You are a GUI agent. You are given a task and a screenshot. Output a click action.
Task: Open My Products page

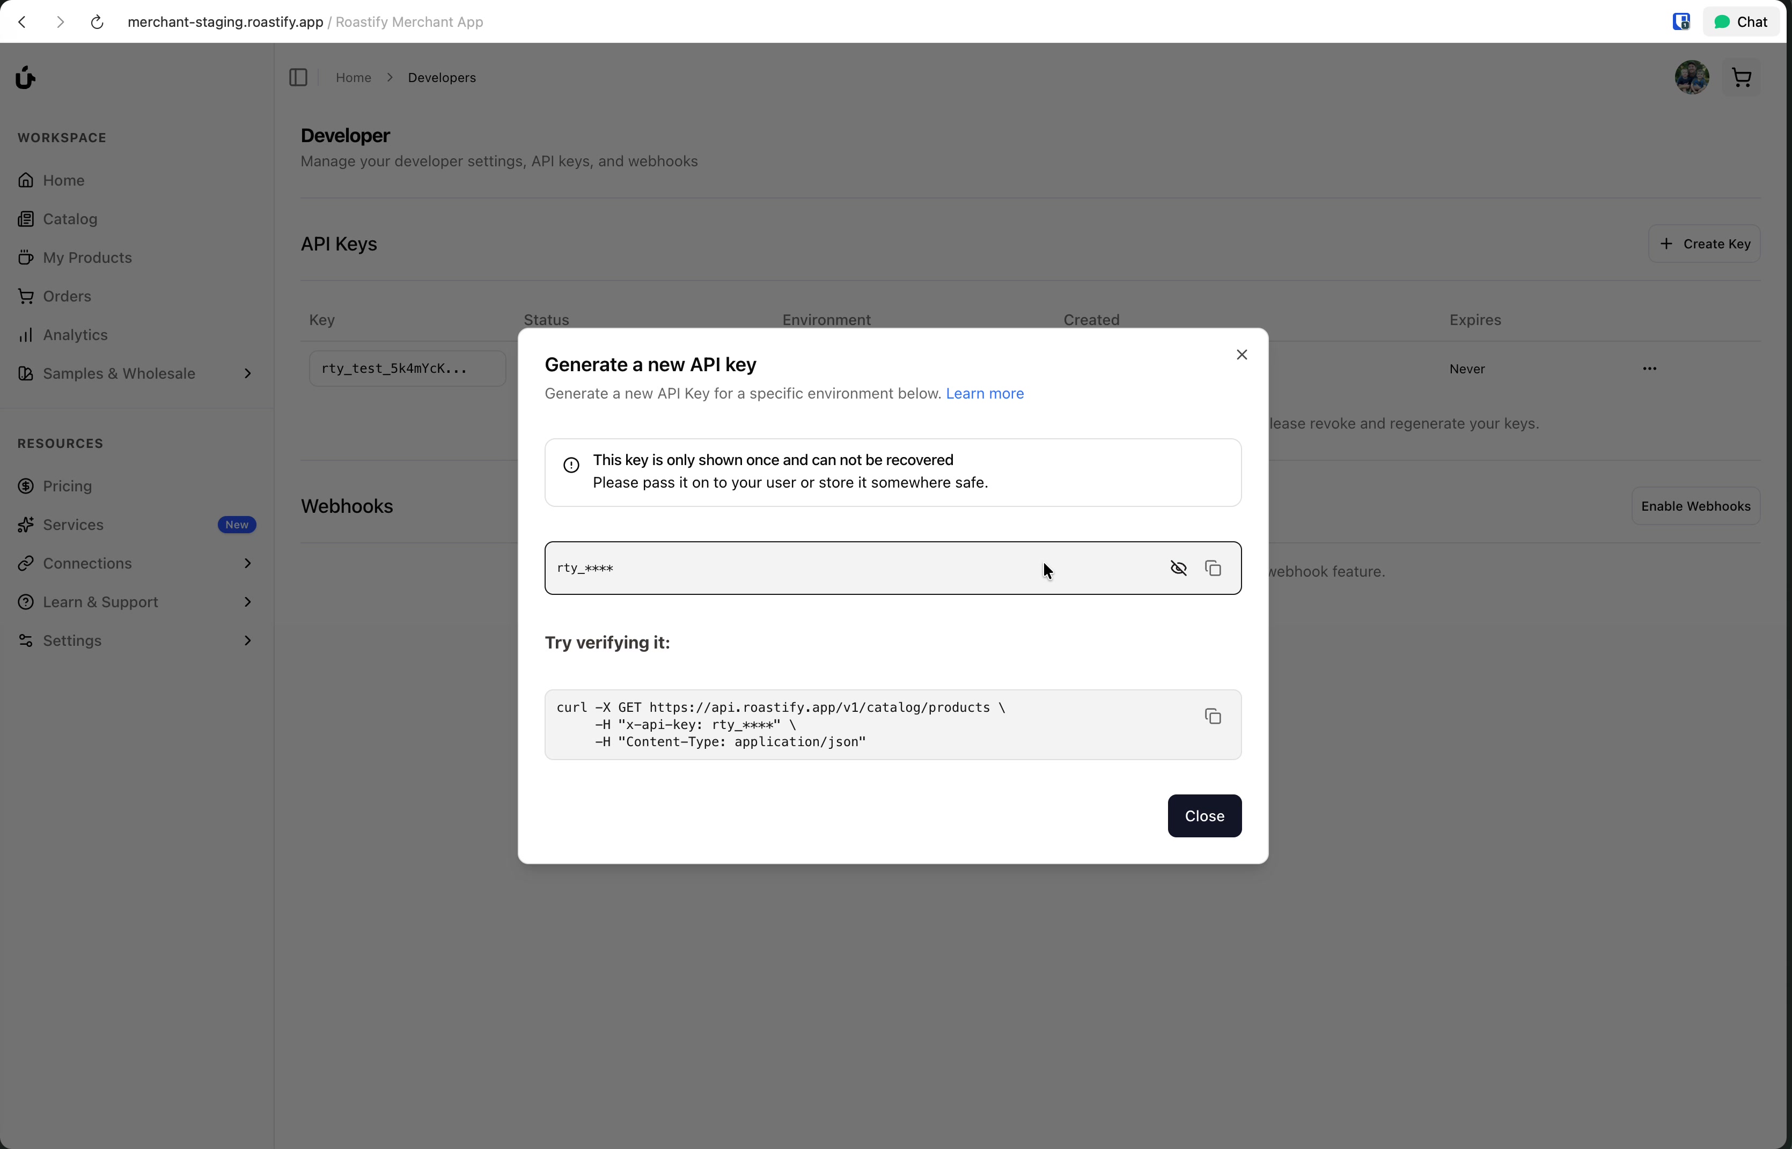(86, 257)
